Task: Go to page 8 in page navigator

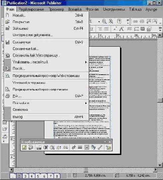Action: coord(57,176)
